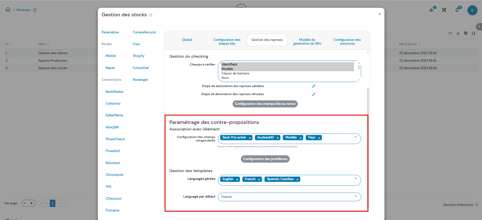
Task: Click the save icon above table
Action: pyautogui.click(x=466, y=33)
